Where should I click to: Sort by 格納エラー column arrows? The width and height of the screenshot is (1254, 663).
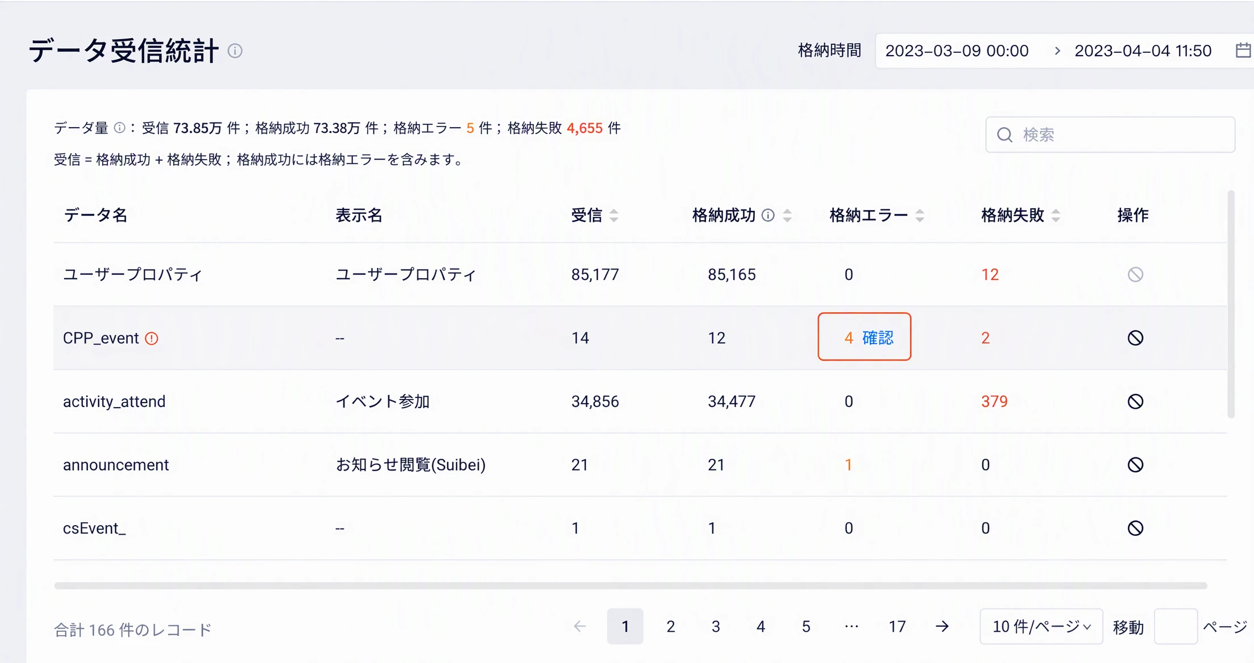[x=920, y=216]
